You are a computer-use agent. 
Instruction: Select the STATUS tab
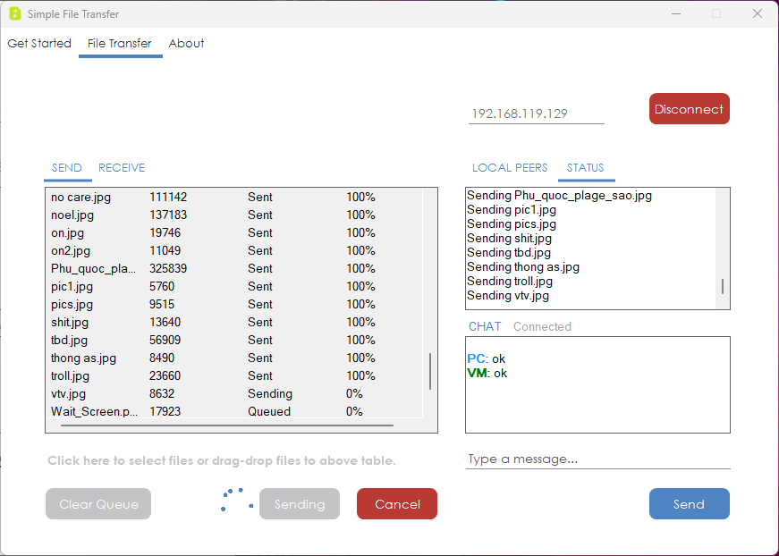585,168
